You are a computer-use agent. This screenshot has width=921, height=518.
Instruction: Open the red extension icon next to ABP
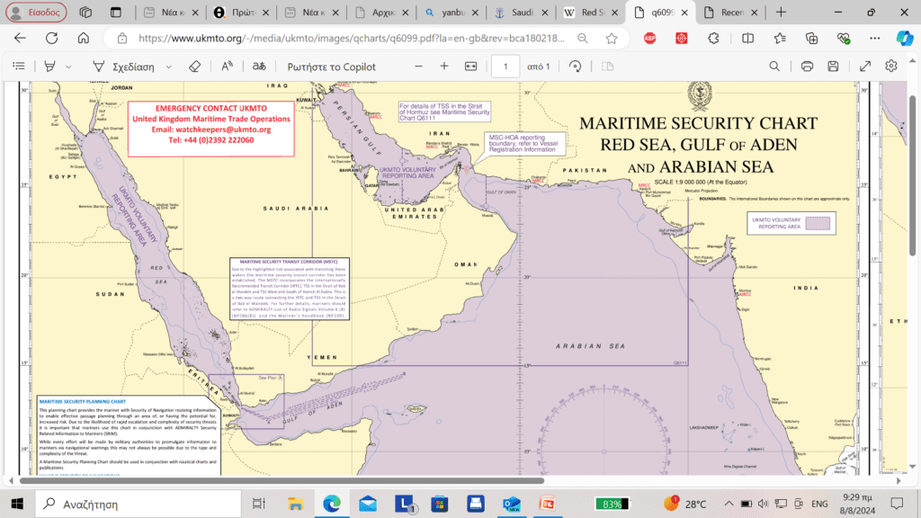(682, 38)
